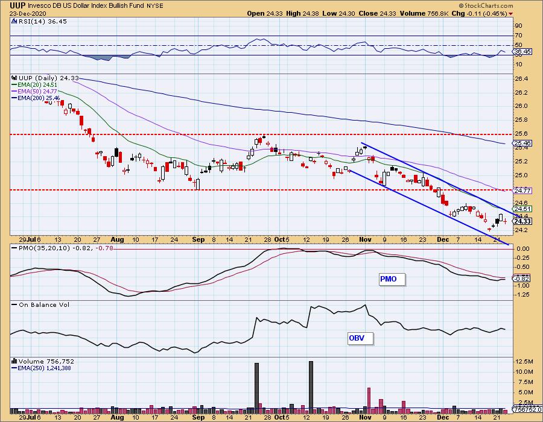Click the Sep label on the price chart date axis

pos(198,239)
